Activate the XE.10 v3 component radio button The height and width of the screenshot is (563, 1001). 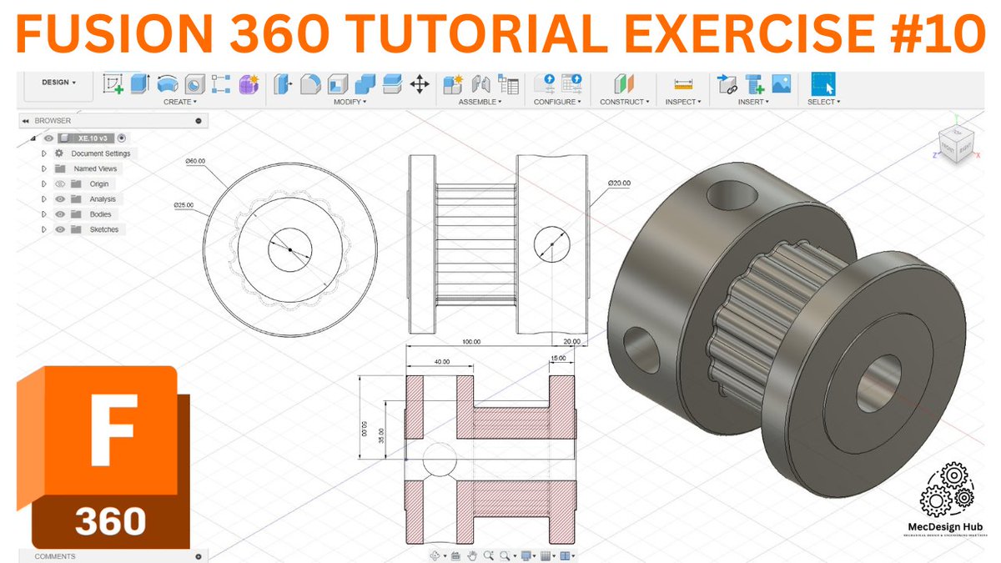[x=122, y=138]
